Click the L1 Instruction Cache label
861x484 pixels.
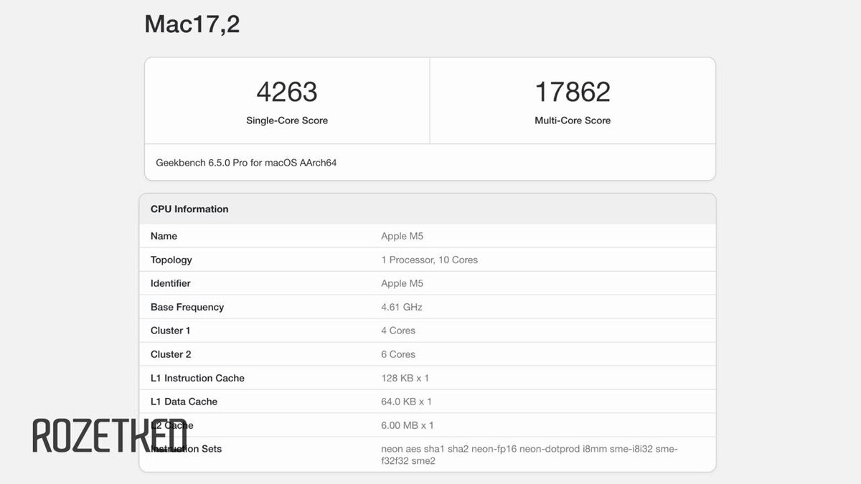click(x=197, y=378)
